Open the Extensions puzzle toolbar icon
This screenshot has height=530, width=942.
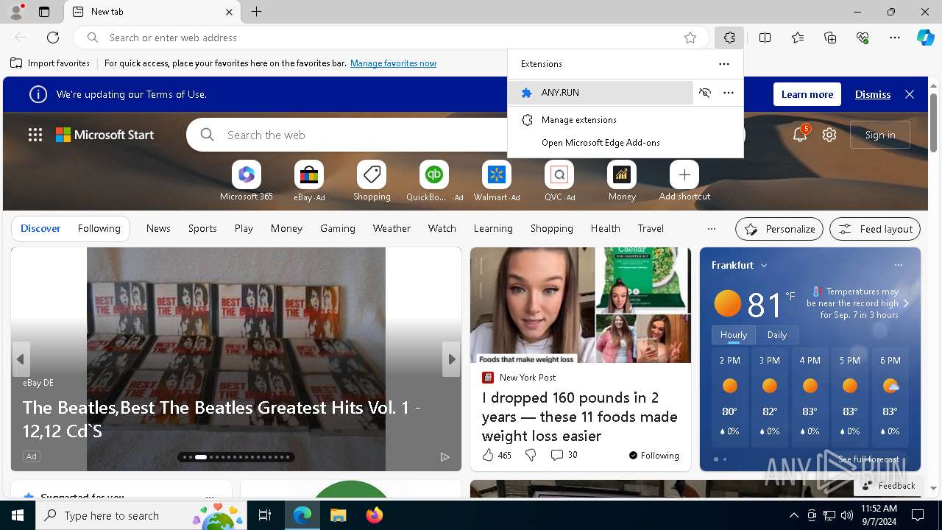click(729, 38)
